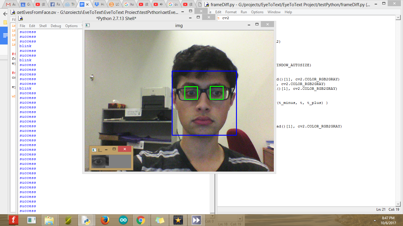Click the img window title text

coord(179,26)
